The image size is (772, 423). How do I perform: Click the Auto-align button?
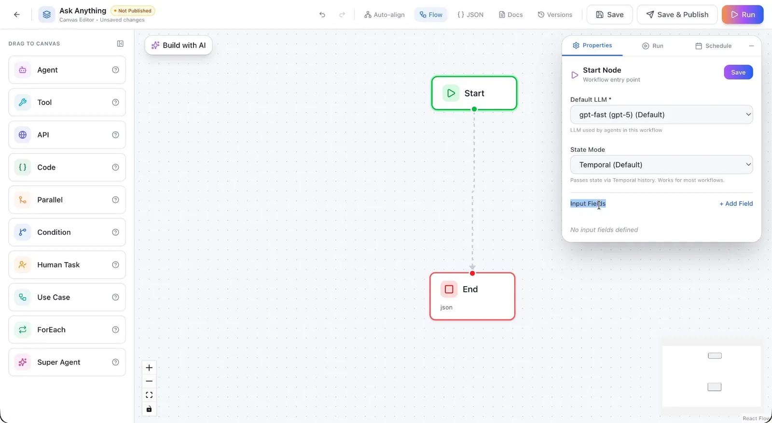(x=385, y=14)
